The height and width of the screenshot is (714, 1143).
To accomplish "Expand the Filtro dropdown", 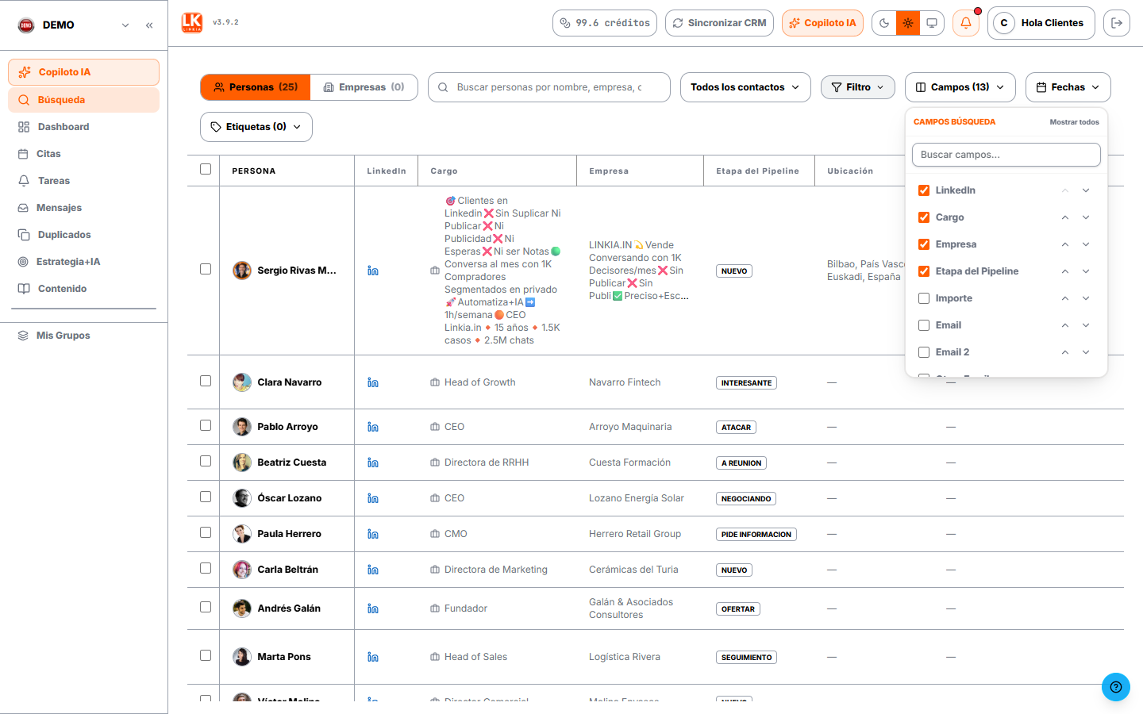I will pos(858,87).
